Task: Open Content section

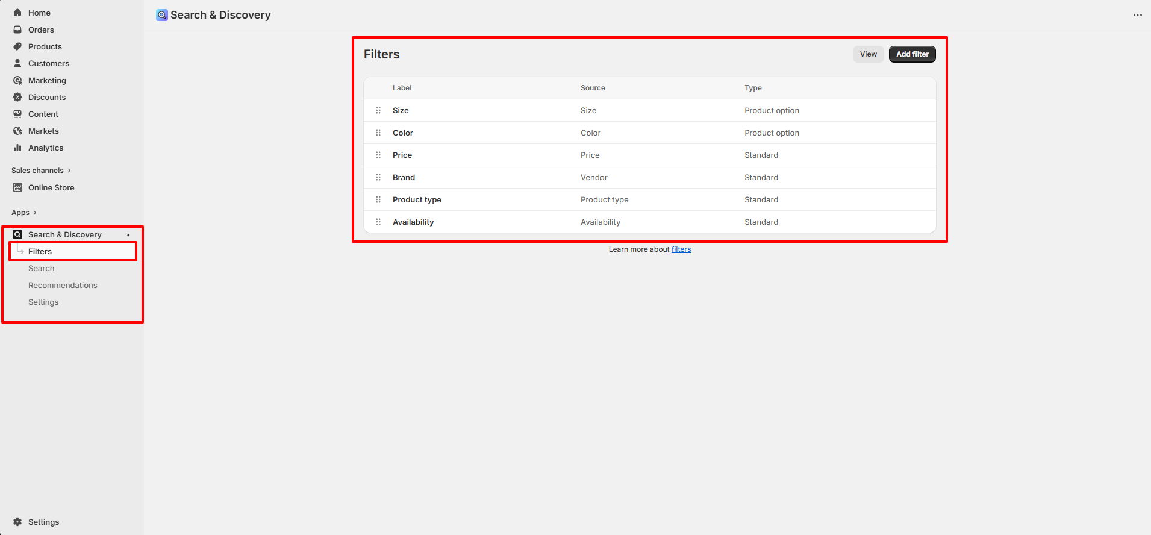Action: tap(43, 114)
